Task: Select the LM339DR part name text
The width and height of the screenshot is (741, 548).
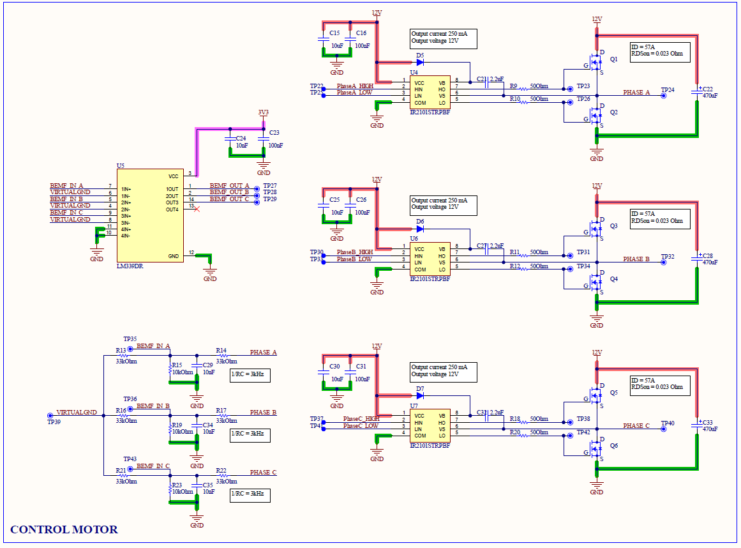Action: click(x=130, y=267)
